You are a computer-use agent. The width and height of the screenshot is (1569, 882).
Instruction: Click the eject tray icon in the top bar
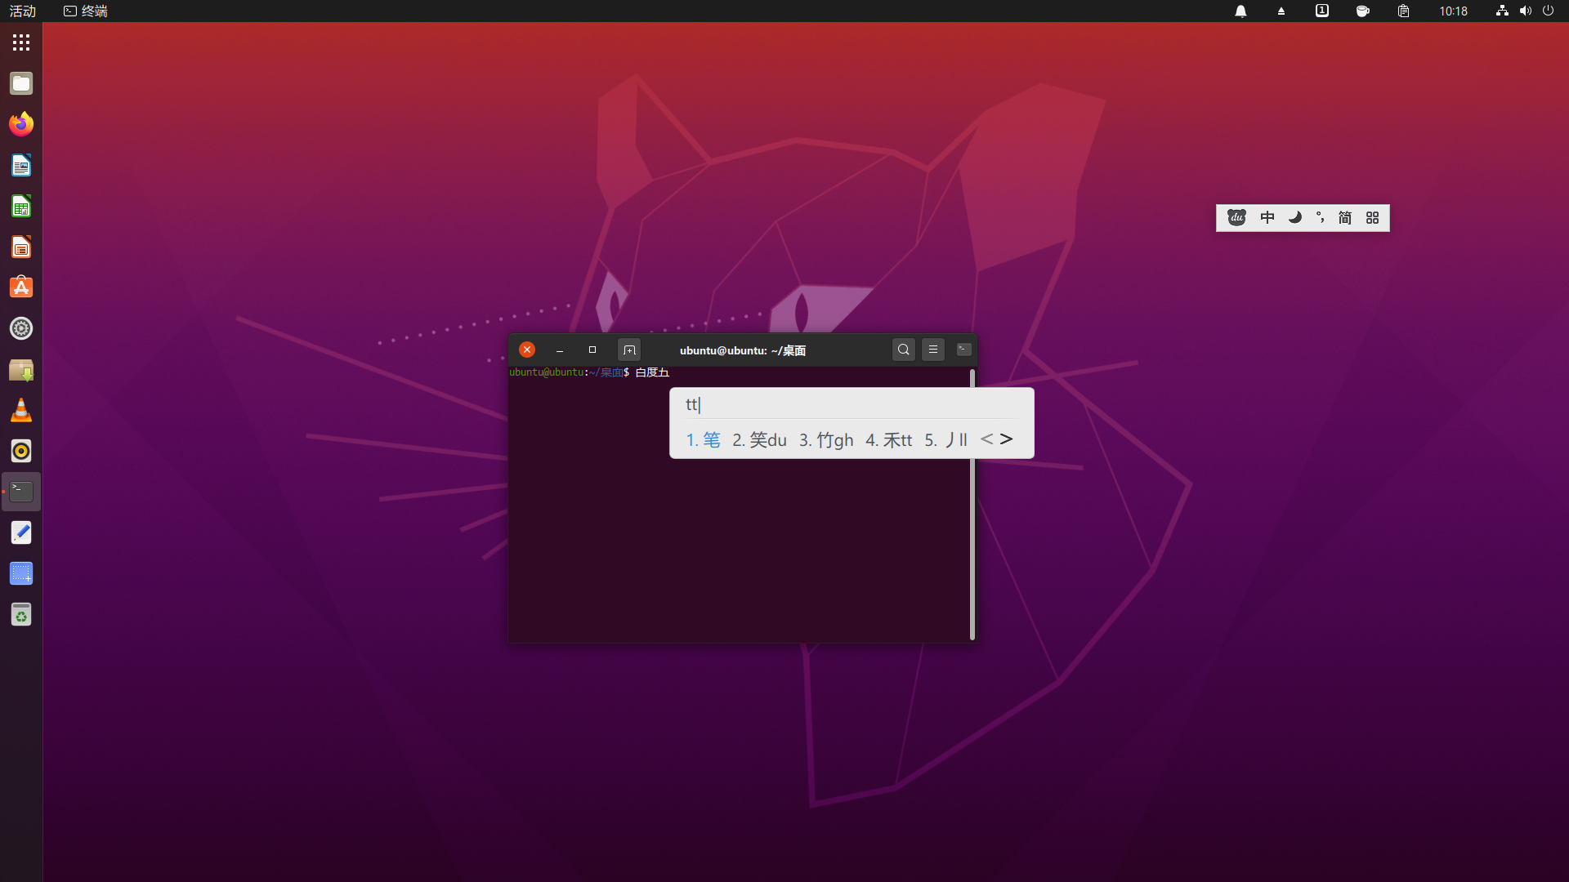pos(1281,11)
